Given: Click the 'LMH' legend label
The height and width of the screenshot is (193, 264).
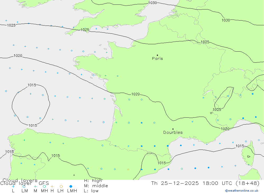Looking at the screenshot, I should pos(72,191).
